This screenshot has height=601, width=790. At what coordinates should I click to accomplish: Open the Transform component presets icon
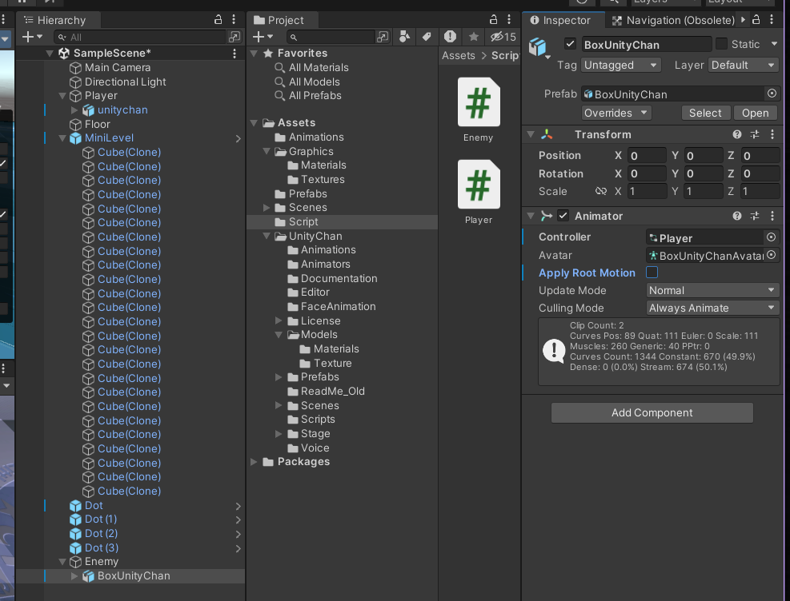[754, 134]
